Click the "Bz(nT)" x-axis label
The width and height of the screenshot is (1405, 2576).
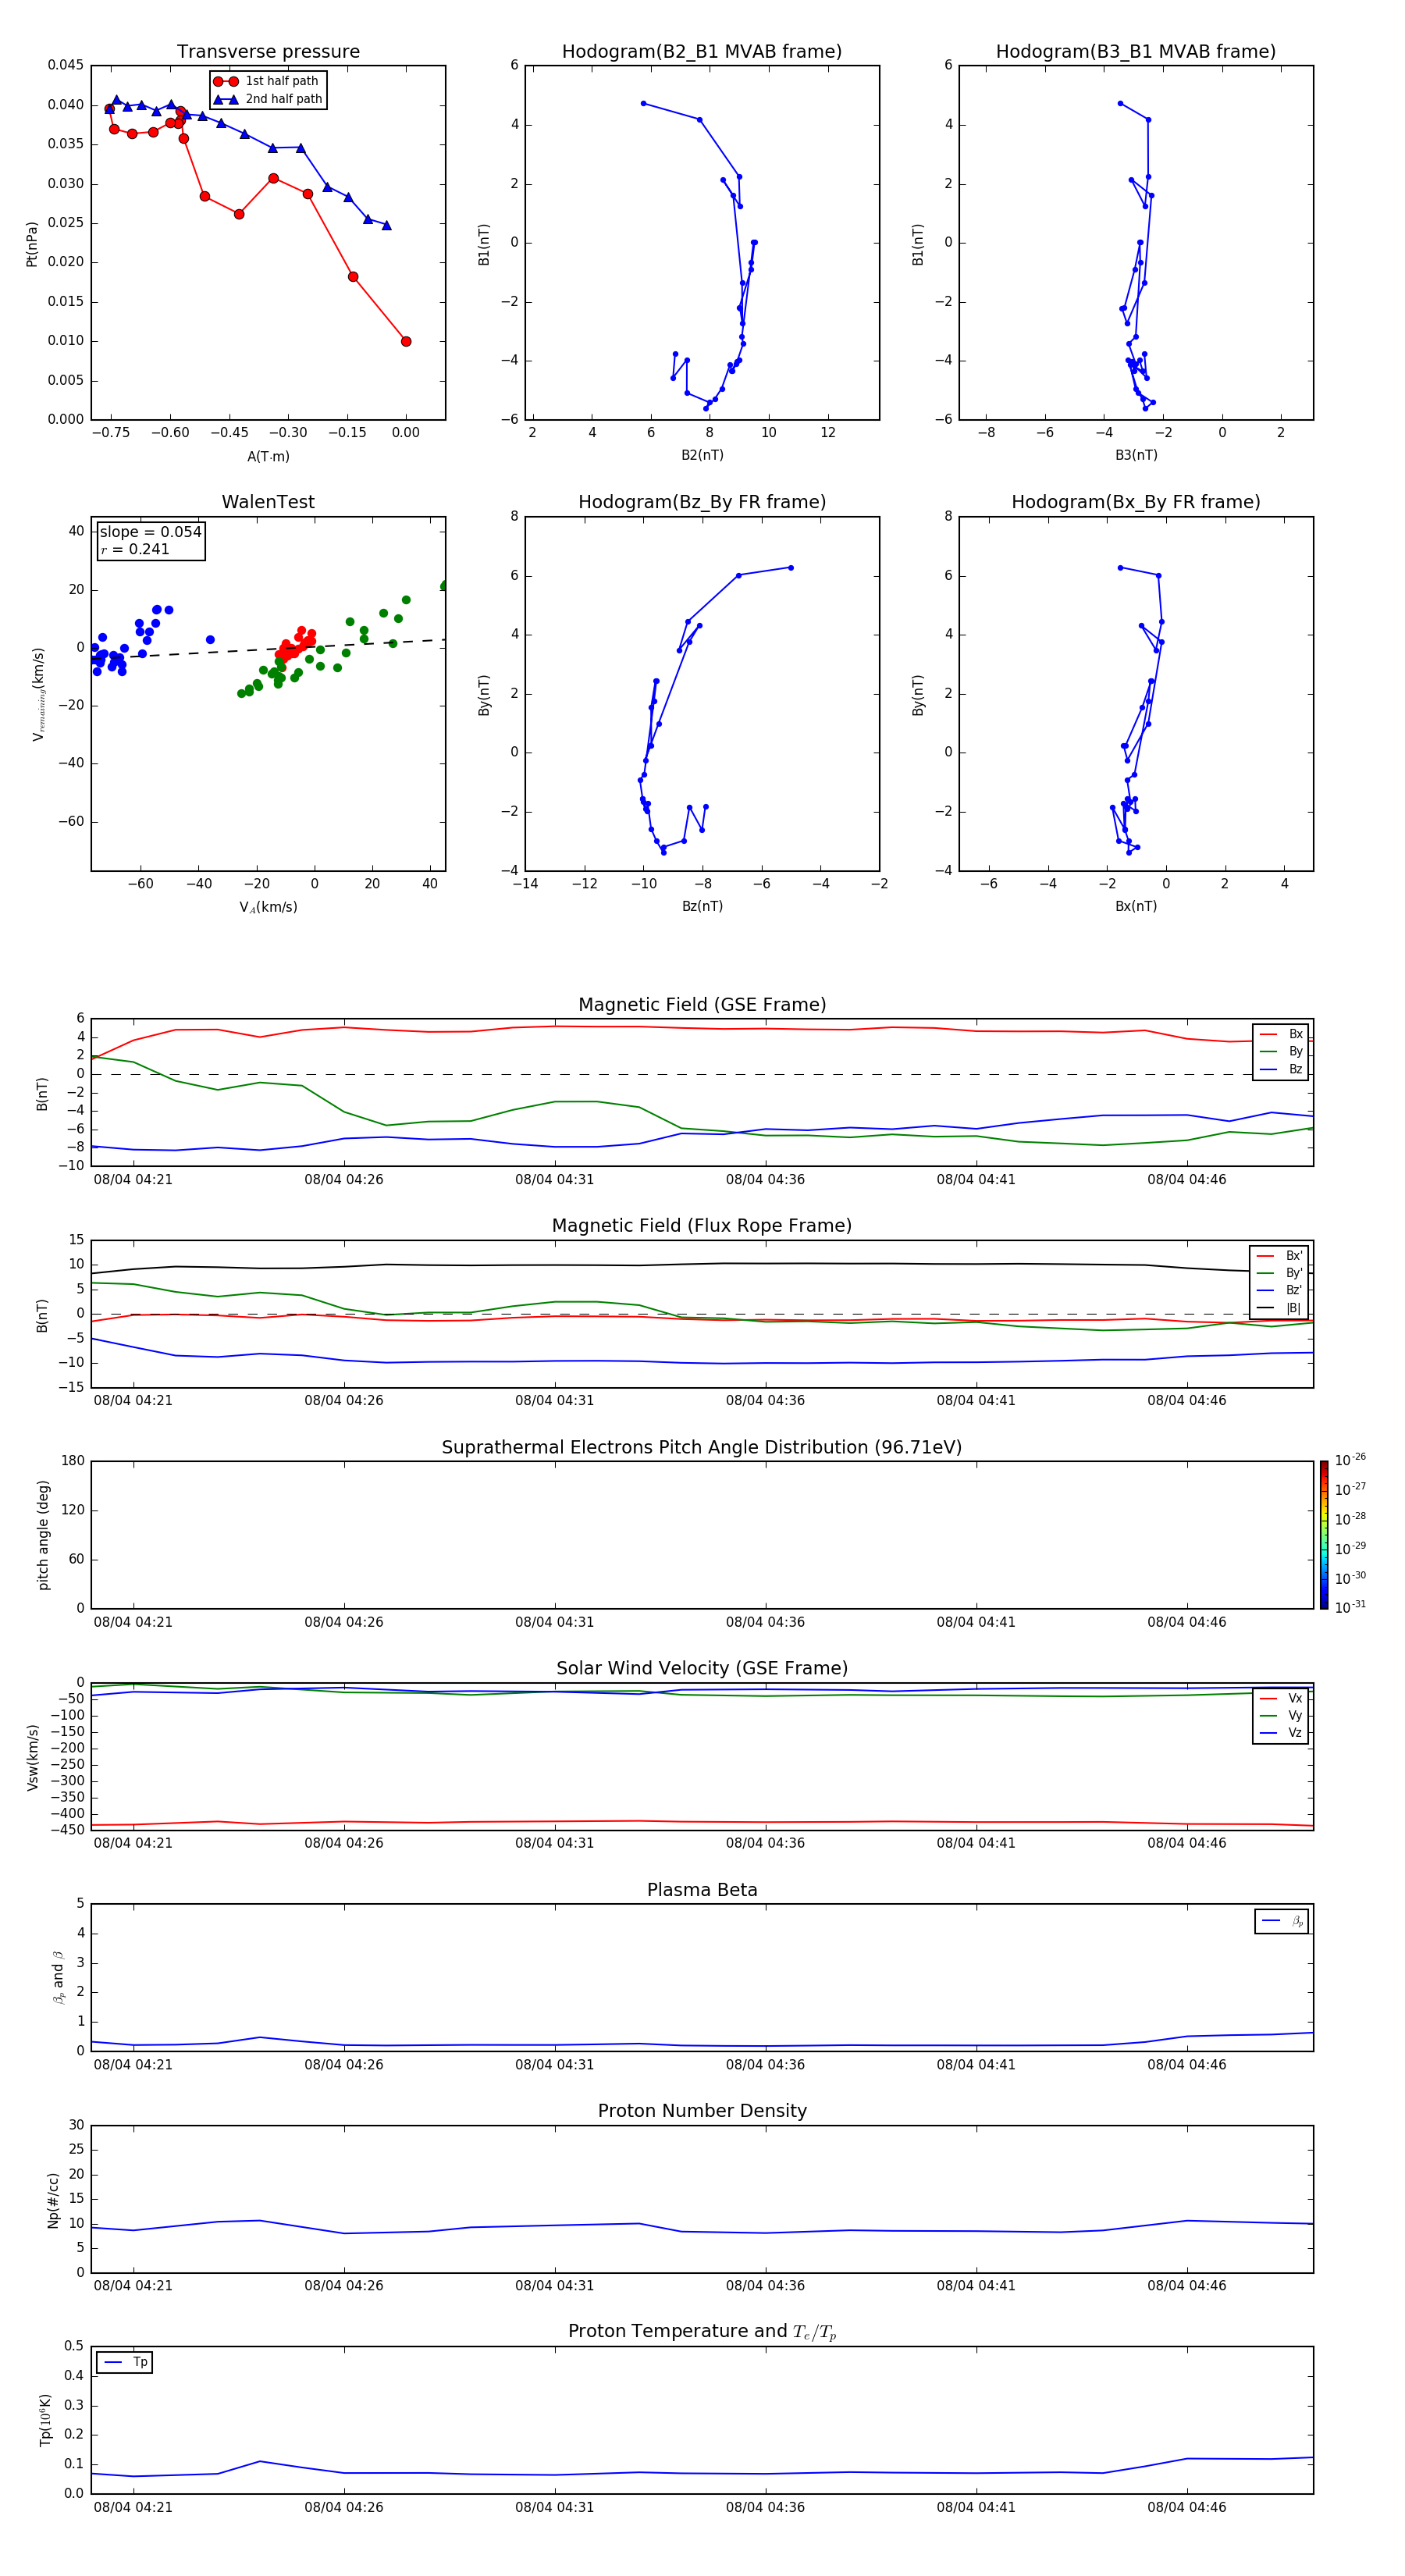point(702,906)
